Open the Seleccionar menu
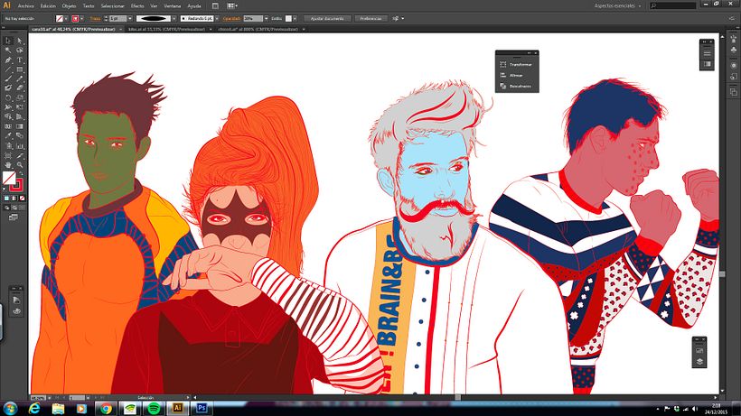 click(112, 6)
